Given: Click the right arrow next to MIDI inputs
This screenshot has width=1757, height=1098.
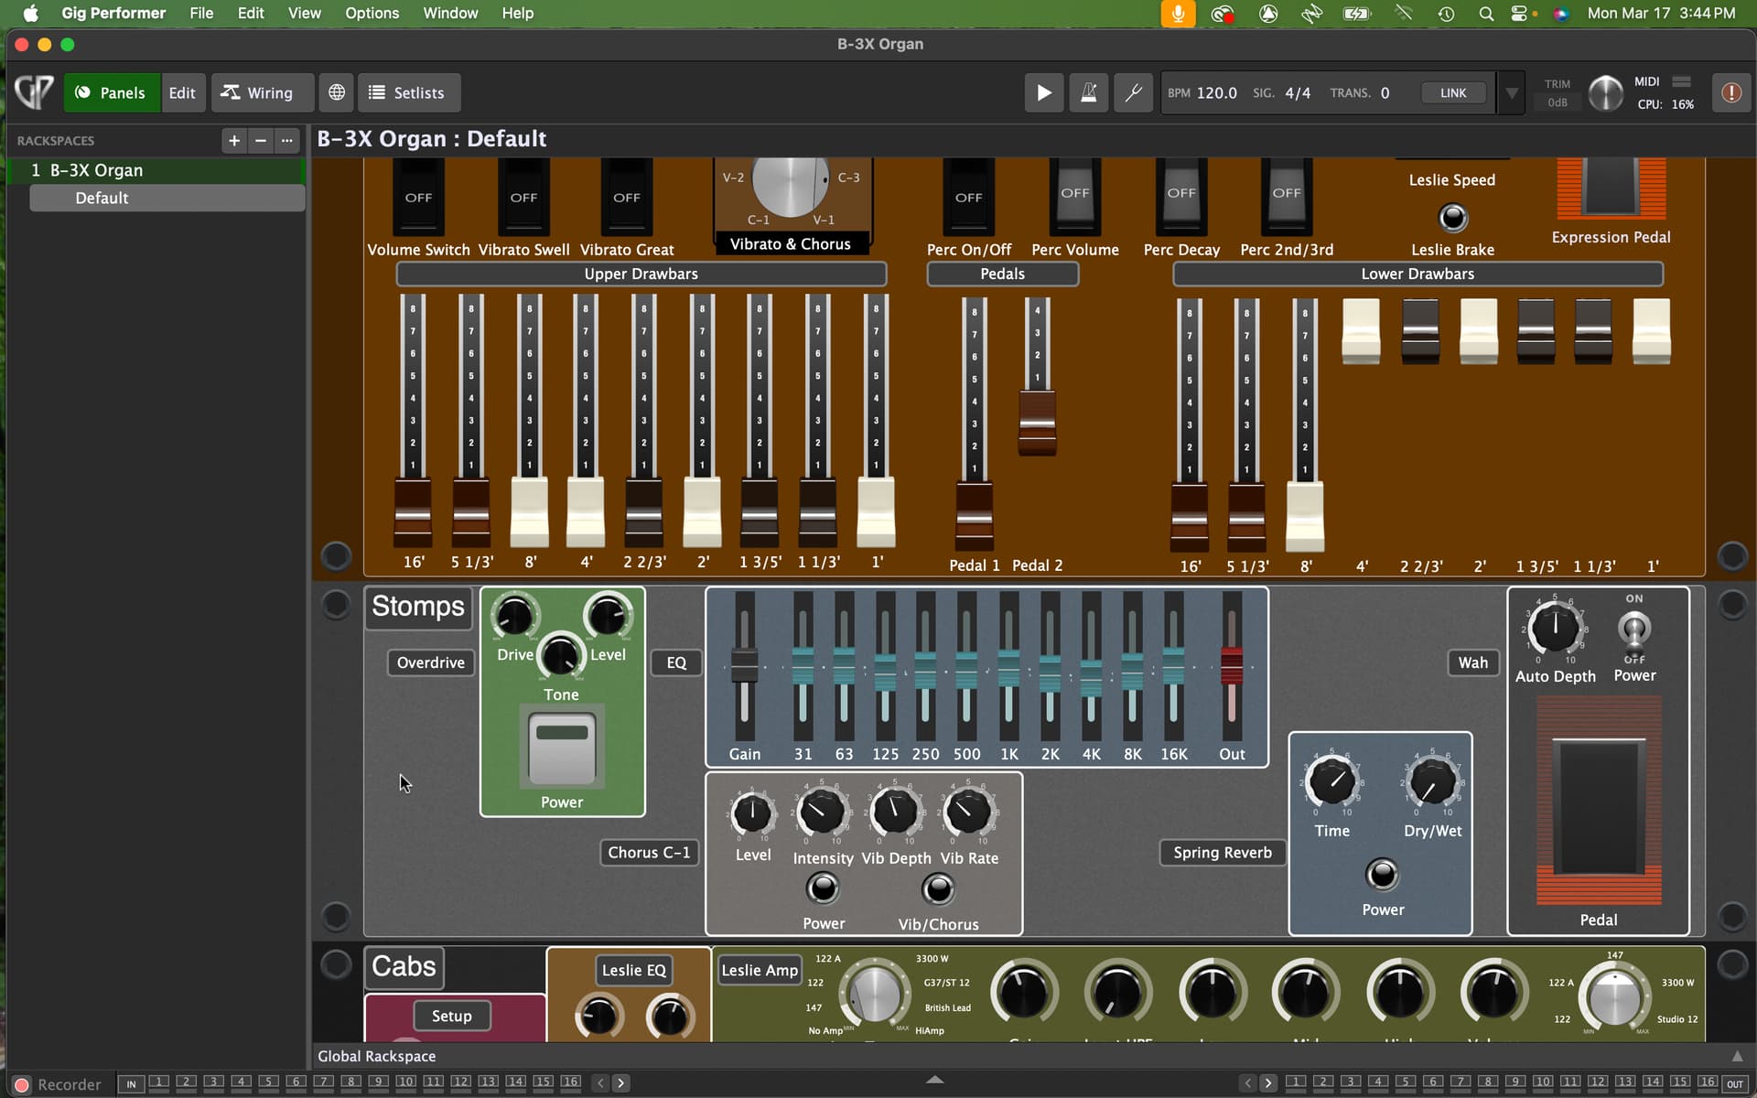Looking at the screenshot, I should click(x=620, y=1083).
